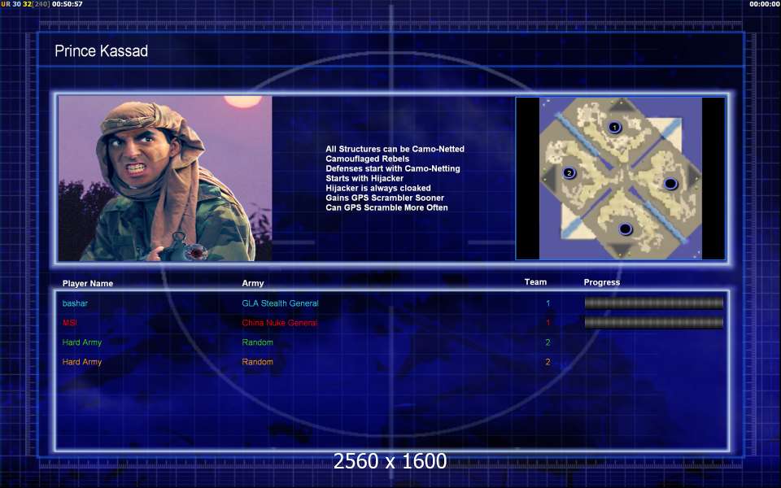Click the green Hard Army player name

pos(81,342)
